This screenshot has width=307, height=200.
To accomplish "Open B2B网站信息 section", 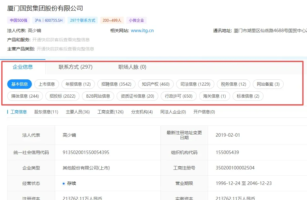I will click(98, 96).
